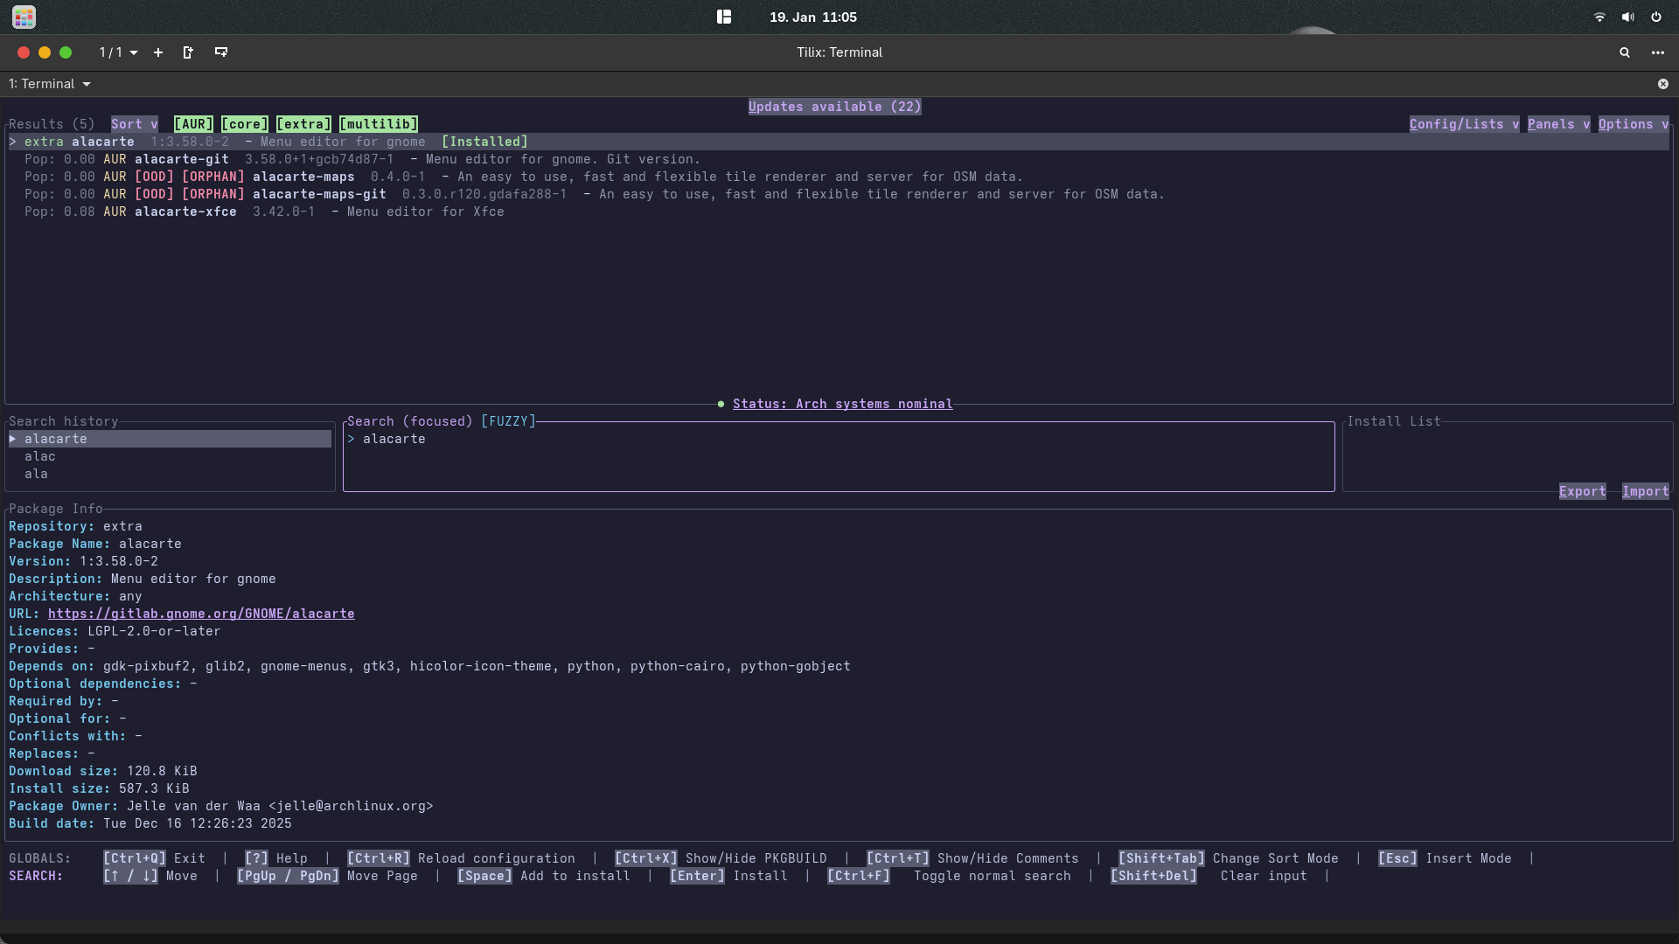Open the Tilix search magnifier icon
Screen dimensions: 1679x944
1625,52
